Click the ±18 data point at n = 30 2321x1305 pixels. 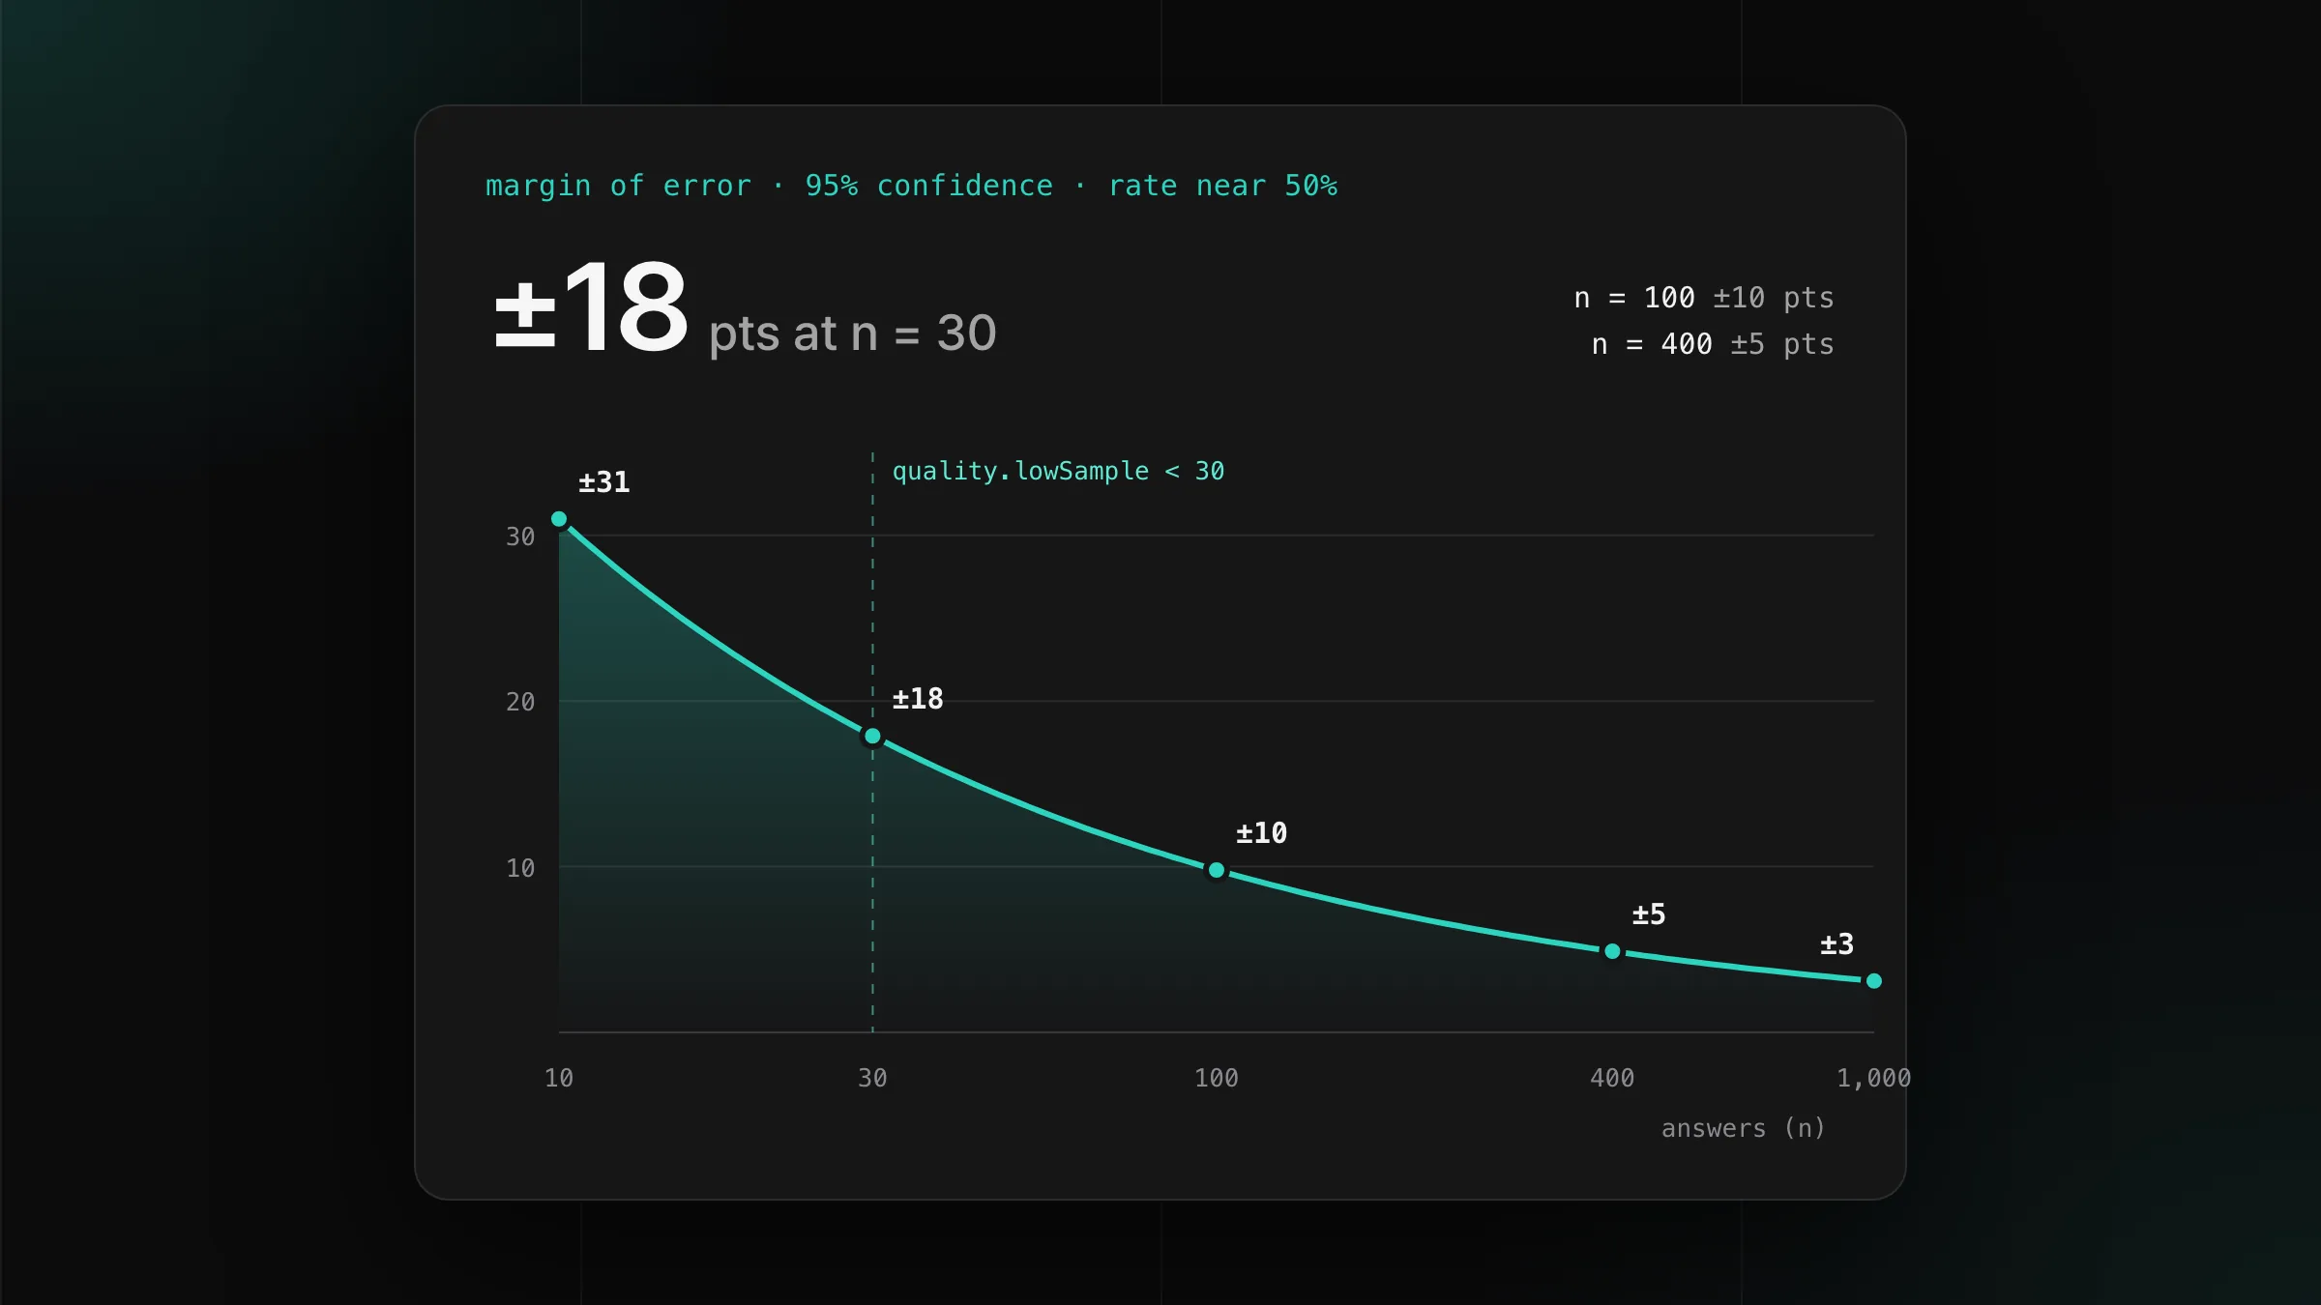click(x=872, y=737)
